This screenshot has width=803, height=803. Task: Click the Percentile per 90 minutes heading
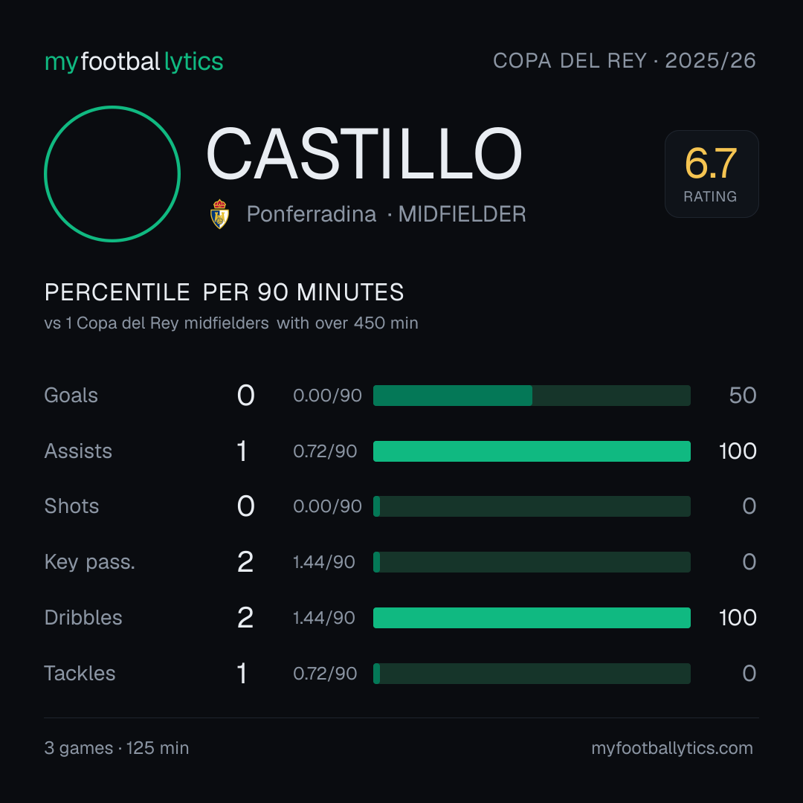click(x=225, y=292)
